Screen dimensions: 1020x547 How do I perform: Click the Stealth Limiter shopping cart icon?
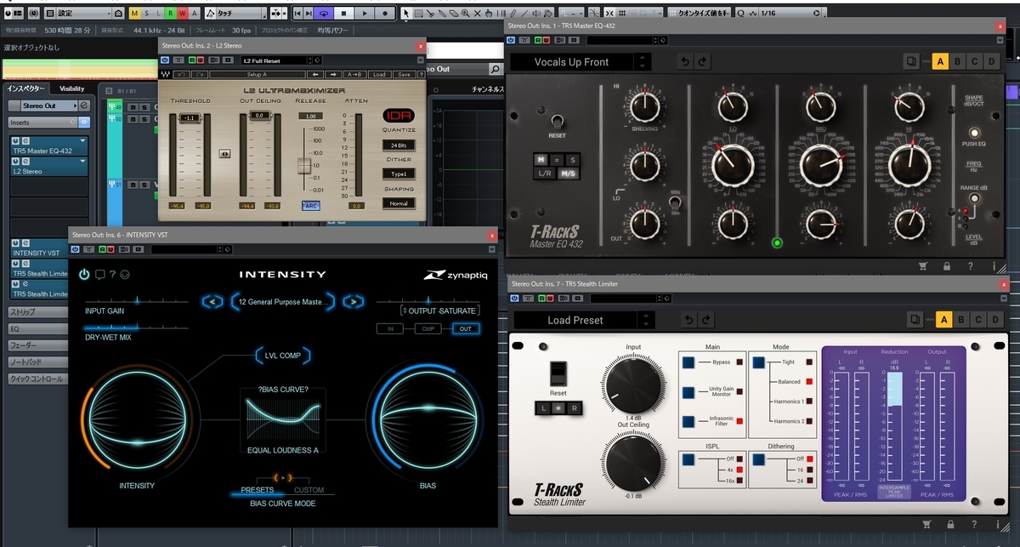(926, 524)
